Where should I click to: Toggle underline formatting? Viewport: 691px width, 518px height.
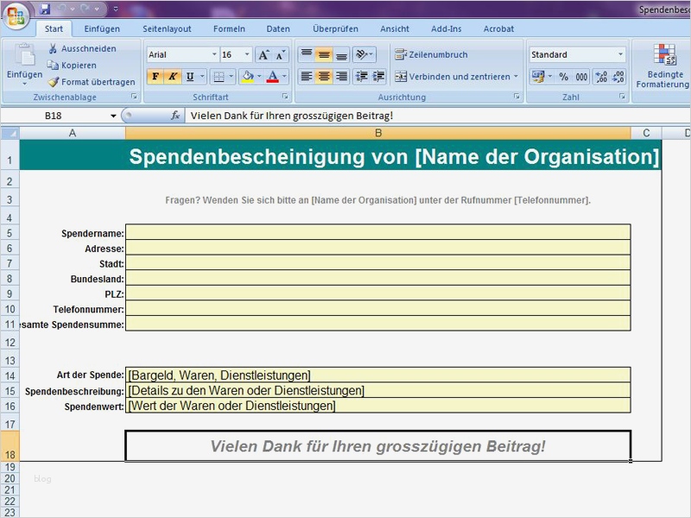[190, 76]
